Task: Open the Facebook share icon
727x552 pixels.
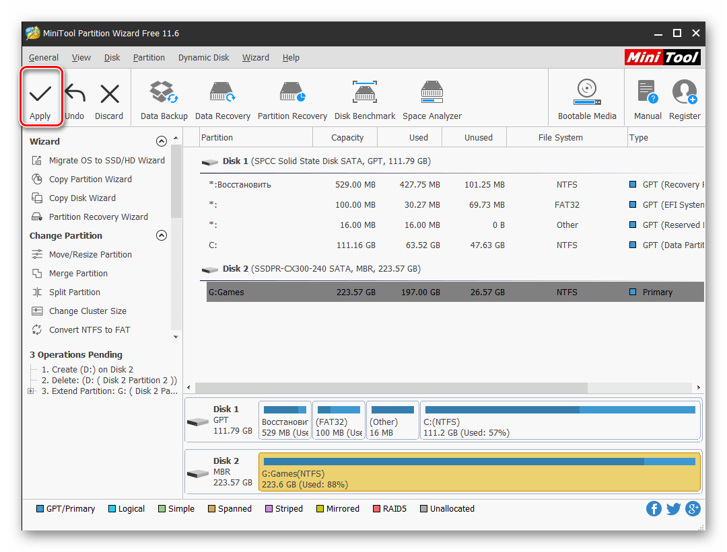Action: [654, 508]
